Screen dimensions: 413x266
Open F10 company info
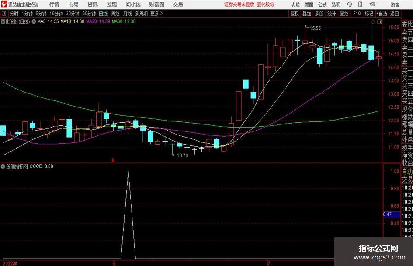(357, 14)
